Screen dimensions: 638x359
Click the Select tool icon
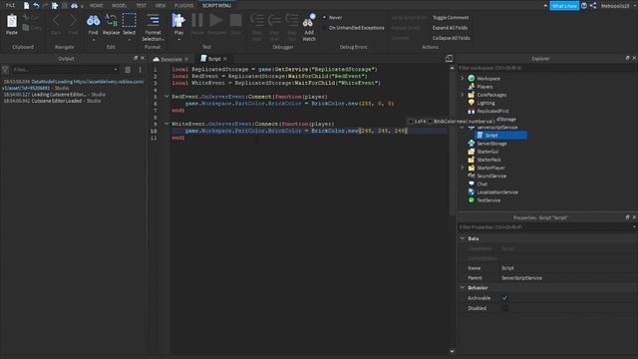(129, 20)
